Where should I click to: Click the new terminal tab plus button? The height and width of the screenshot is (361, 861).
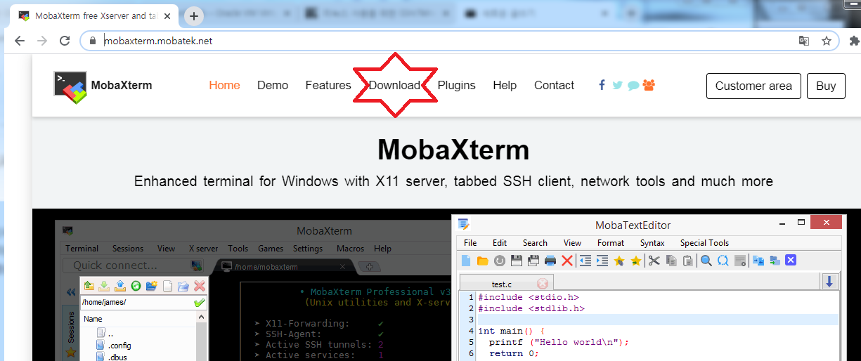(370, 267)
